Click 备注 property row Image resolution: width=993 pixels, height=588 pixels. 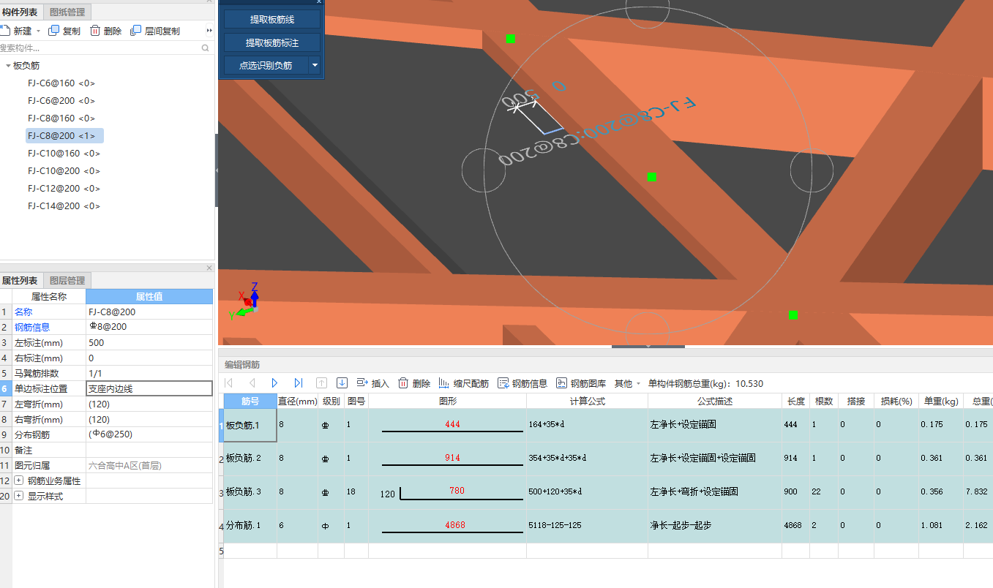click(x=106, y=450)
